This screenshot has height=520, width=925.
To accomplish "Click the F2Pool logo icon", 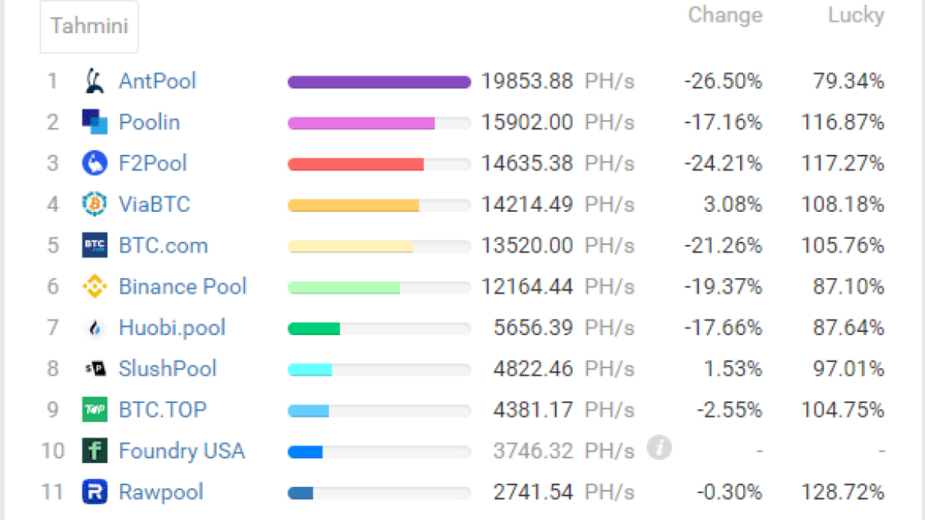I will tap(94, 163).
